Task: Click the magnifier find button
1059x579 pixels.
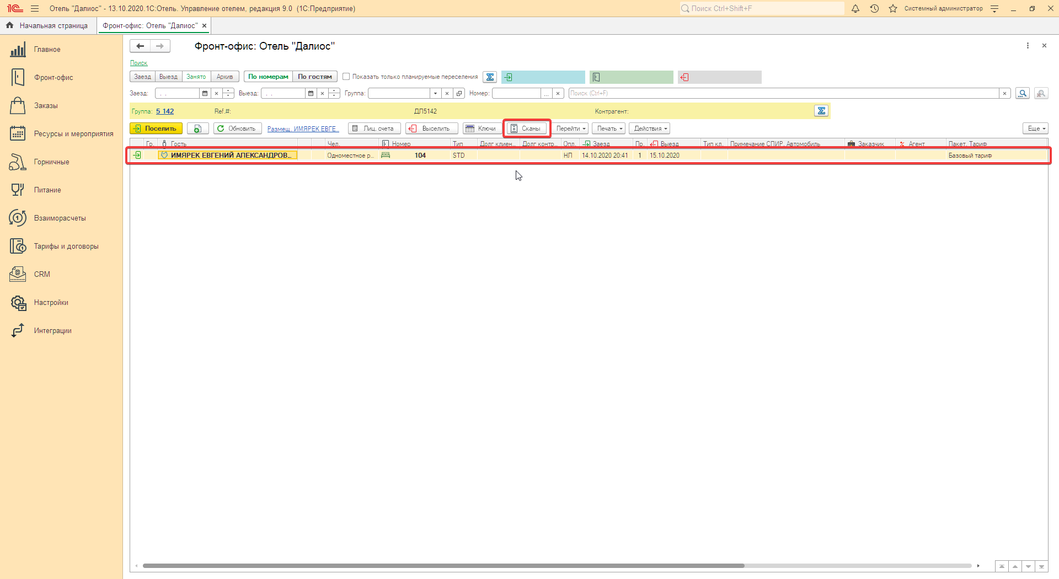Action: (1023, 94)
